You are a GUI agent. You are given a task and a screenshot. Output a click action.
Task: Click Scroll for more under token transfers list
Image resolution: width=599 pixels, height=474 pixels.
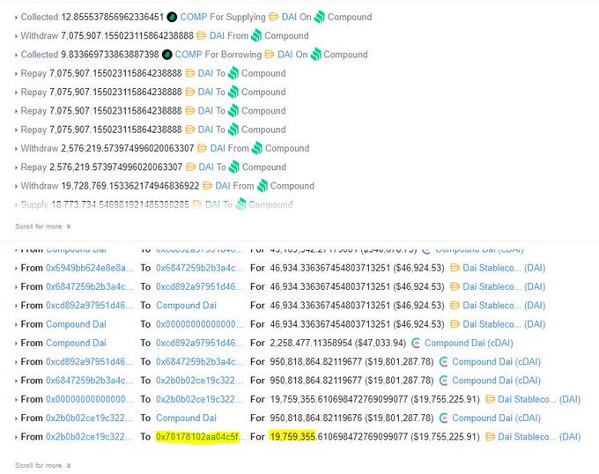(43, 465)
